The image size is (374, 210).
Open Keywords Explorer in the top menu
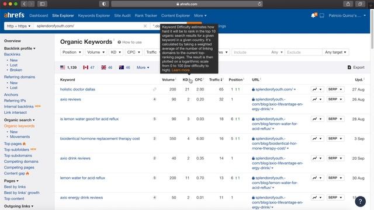pos(94,16)
